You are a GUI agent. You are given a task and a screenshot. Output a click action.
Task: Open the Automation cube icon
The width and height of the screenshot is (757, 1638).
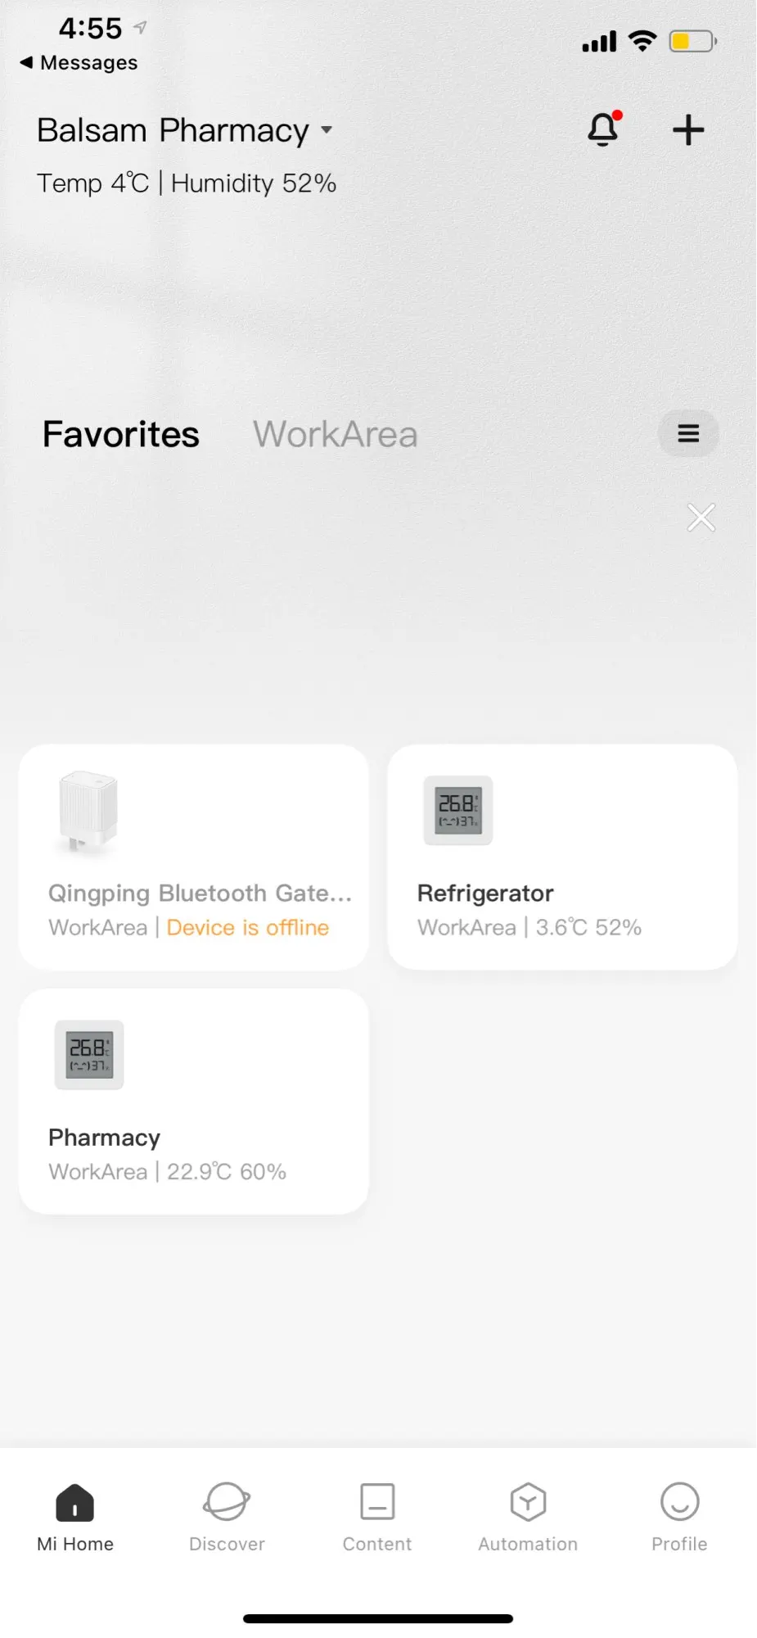tap(528, 1502)
